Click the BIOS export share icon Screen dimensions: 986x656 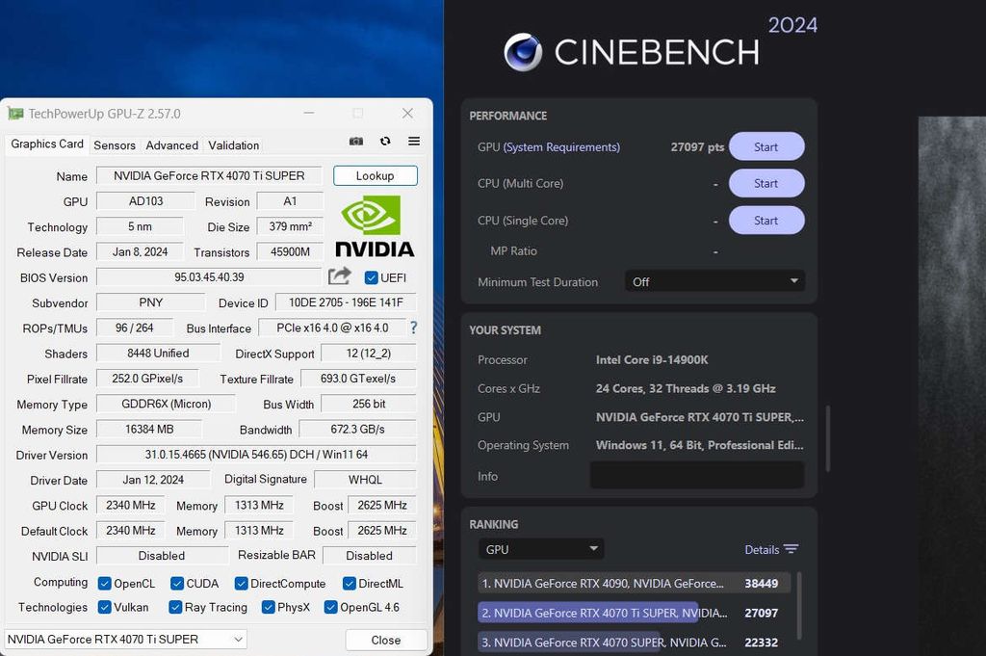coord(339,276)
